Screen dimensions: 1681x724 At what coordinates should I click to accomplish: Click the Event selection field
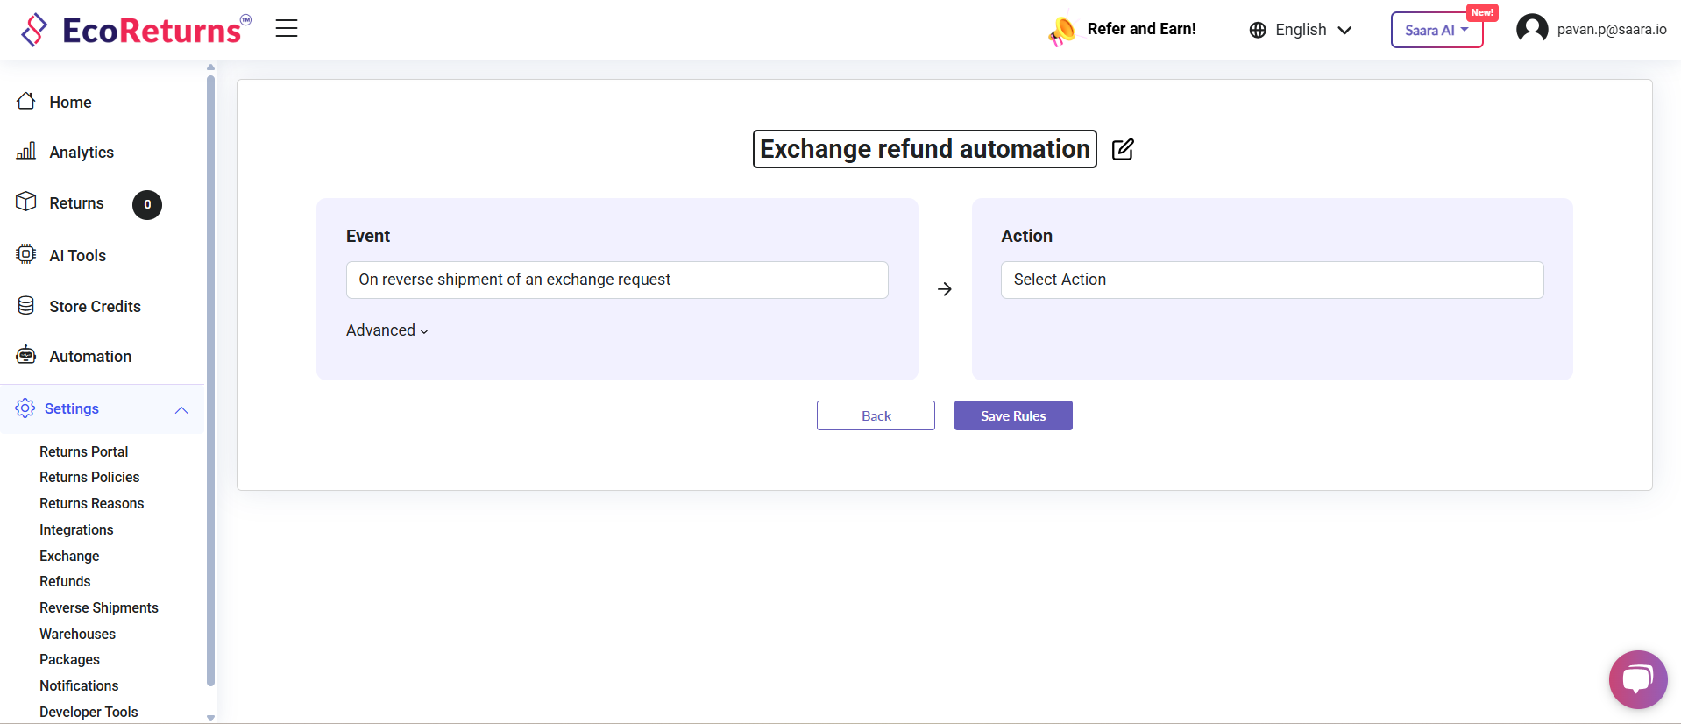pos(617,280)
